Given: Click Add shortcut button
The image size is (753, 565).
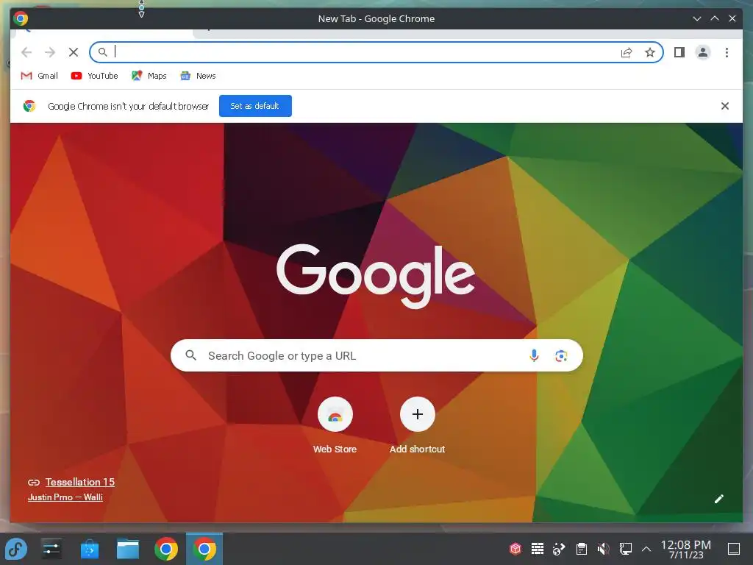Looking at the screenshot, I should pyautogui.click(x=418, y=426).
